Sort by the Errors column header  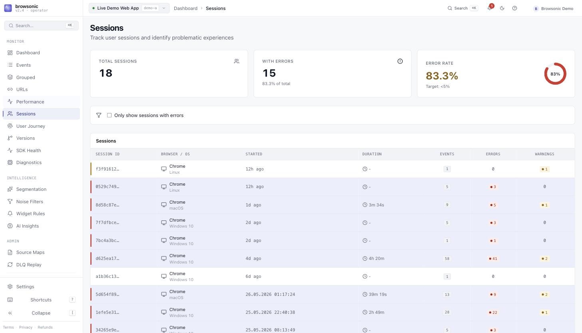(493, 154)
